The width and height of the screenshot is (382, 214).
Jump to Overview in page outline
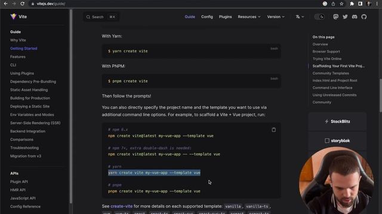tap(320, 44)
